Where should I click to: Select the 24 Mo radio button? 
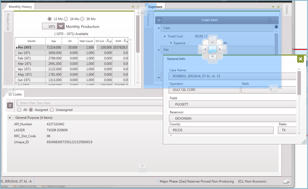click(66, 19)
